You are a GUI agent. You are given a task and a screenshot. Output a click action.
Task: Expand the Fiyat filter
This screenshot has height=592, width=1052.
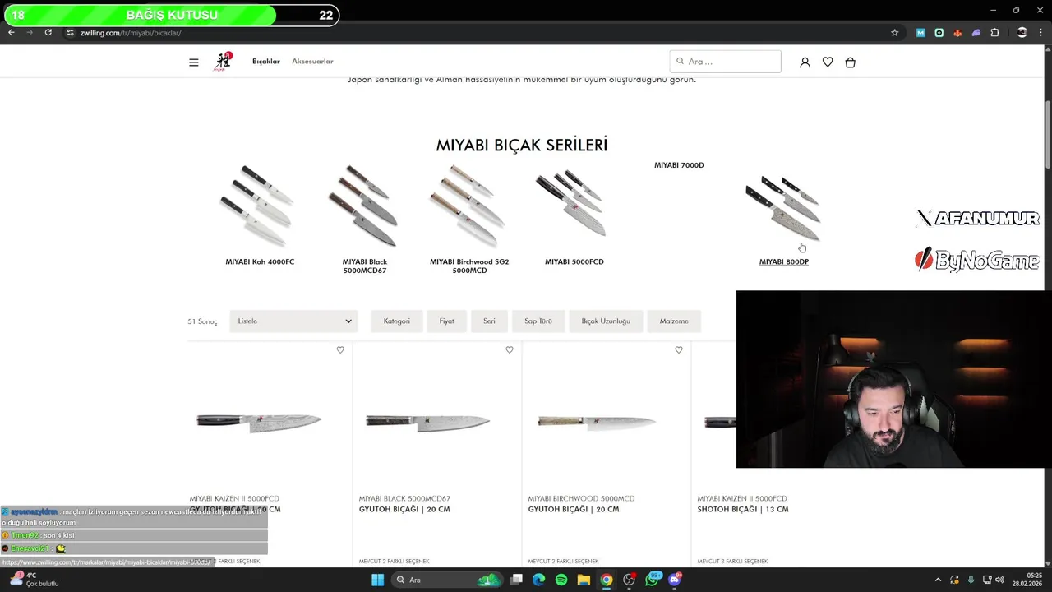(x=446, y=321)
